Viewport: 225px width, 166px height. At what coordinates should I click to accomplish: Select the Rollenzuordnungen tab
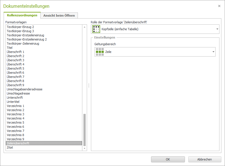tap(22, 15)
